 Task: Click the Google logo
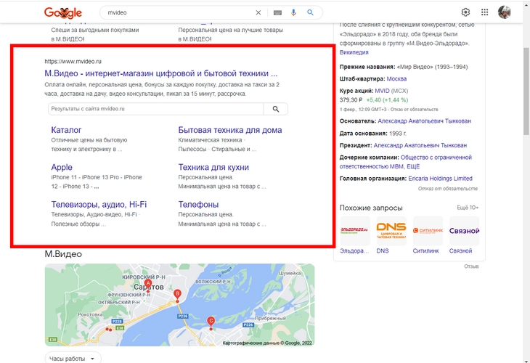[63, 13]
